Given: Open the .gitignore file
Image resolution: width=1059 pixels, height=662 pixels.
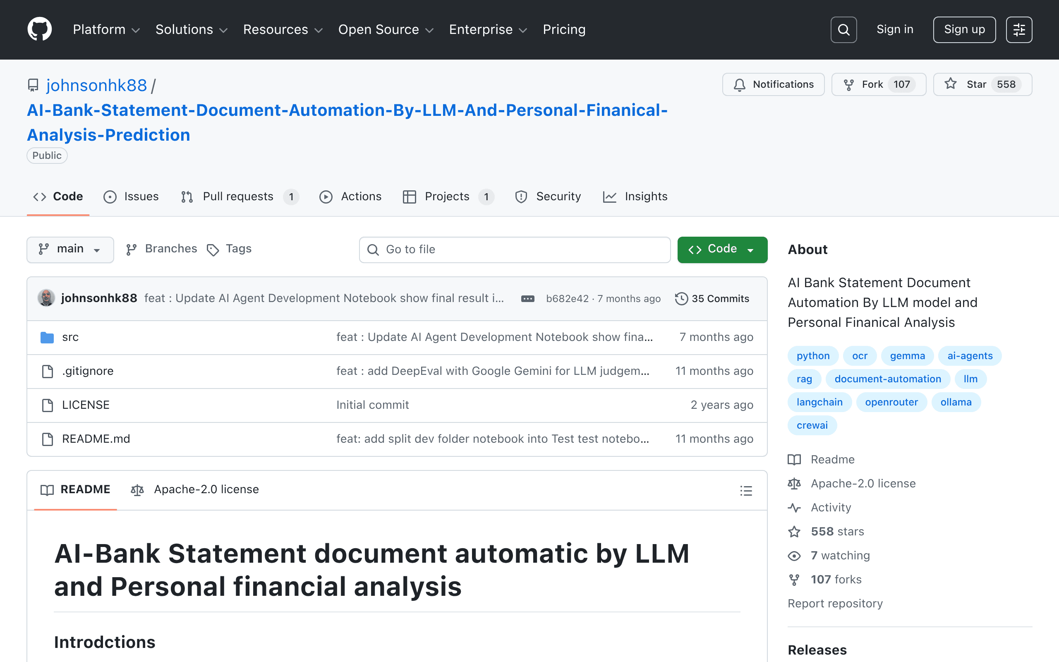Looking at the screenshot, I should tap(88, 371).
